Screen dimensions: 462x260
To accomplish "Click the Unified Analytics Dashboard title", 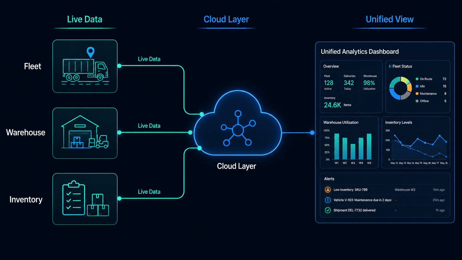I will tap(360, 52).
